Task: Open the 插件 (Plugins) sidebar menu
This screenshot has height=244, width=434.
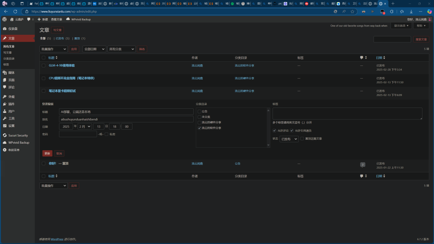Action: coord(11,104)
